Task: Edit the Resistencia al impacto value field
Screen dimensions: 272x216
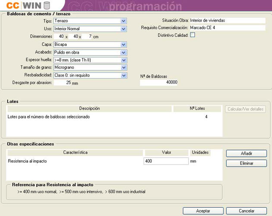Action: pyautogui.click(x=166, y=161)
